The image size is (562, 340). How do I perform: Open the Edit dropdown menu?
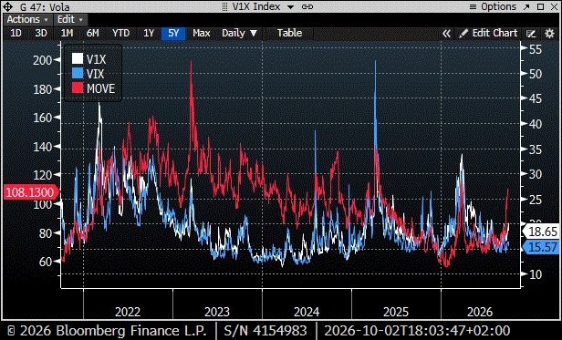[70, 19]
